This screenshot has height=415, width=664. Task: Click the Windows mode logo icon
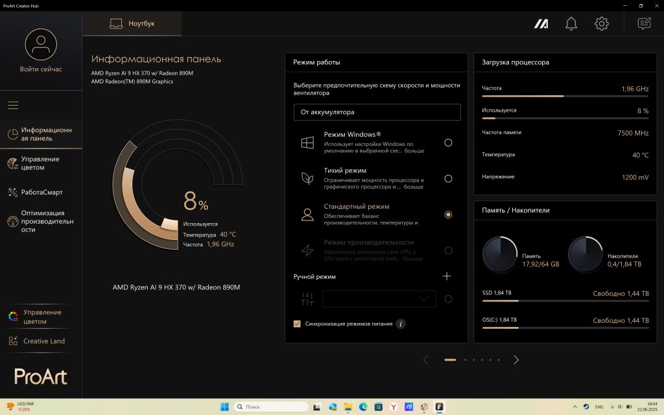click(x=307, y=143)
